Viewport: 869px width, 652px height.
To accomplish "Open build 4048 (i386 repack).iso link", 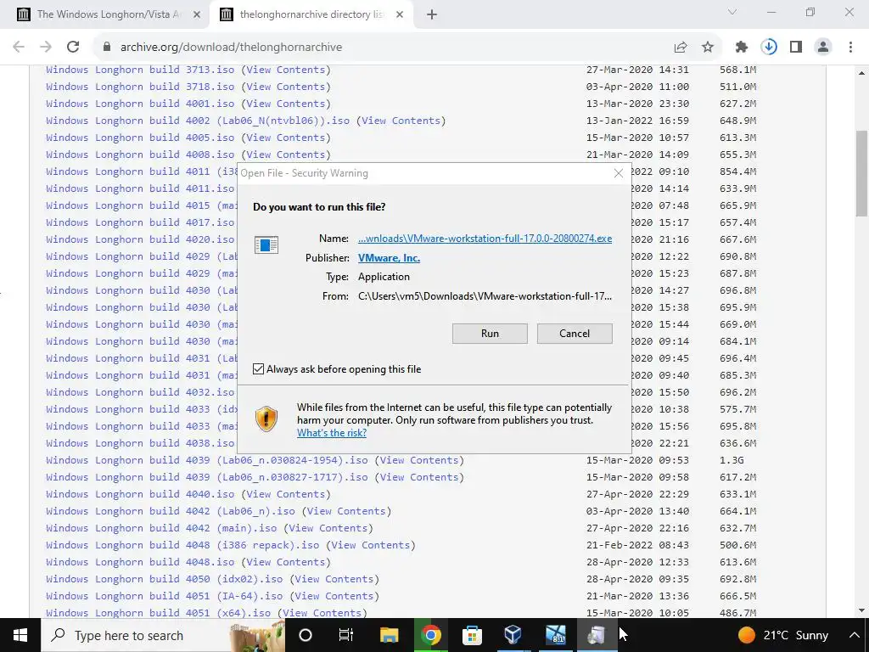I will (x=182, y=545).
